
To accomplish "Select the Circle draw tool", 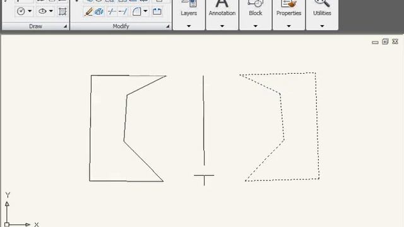I will click(21, 11).
